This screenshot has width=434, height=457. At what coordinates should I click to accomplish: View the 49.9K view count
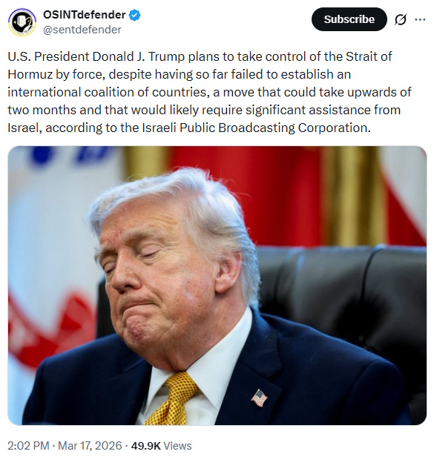145,446
